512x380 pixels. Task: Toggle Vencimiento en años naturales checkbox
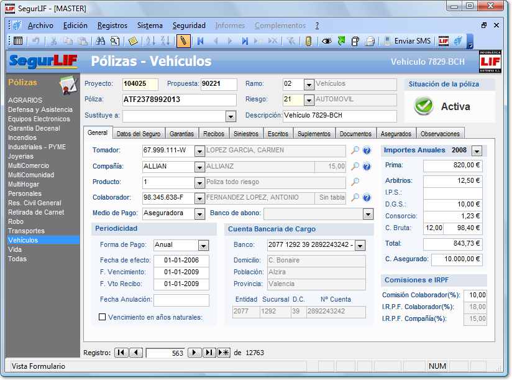(x=103, y=317)
